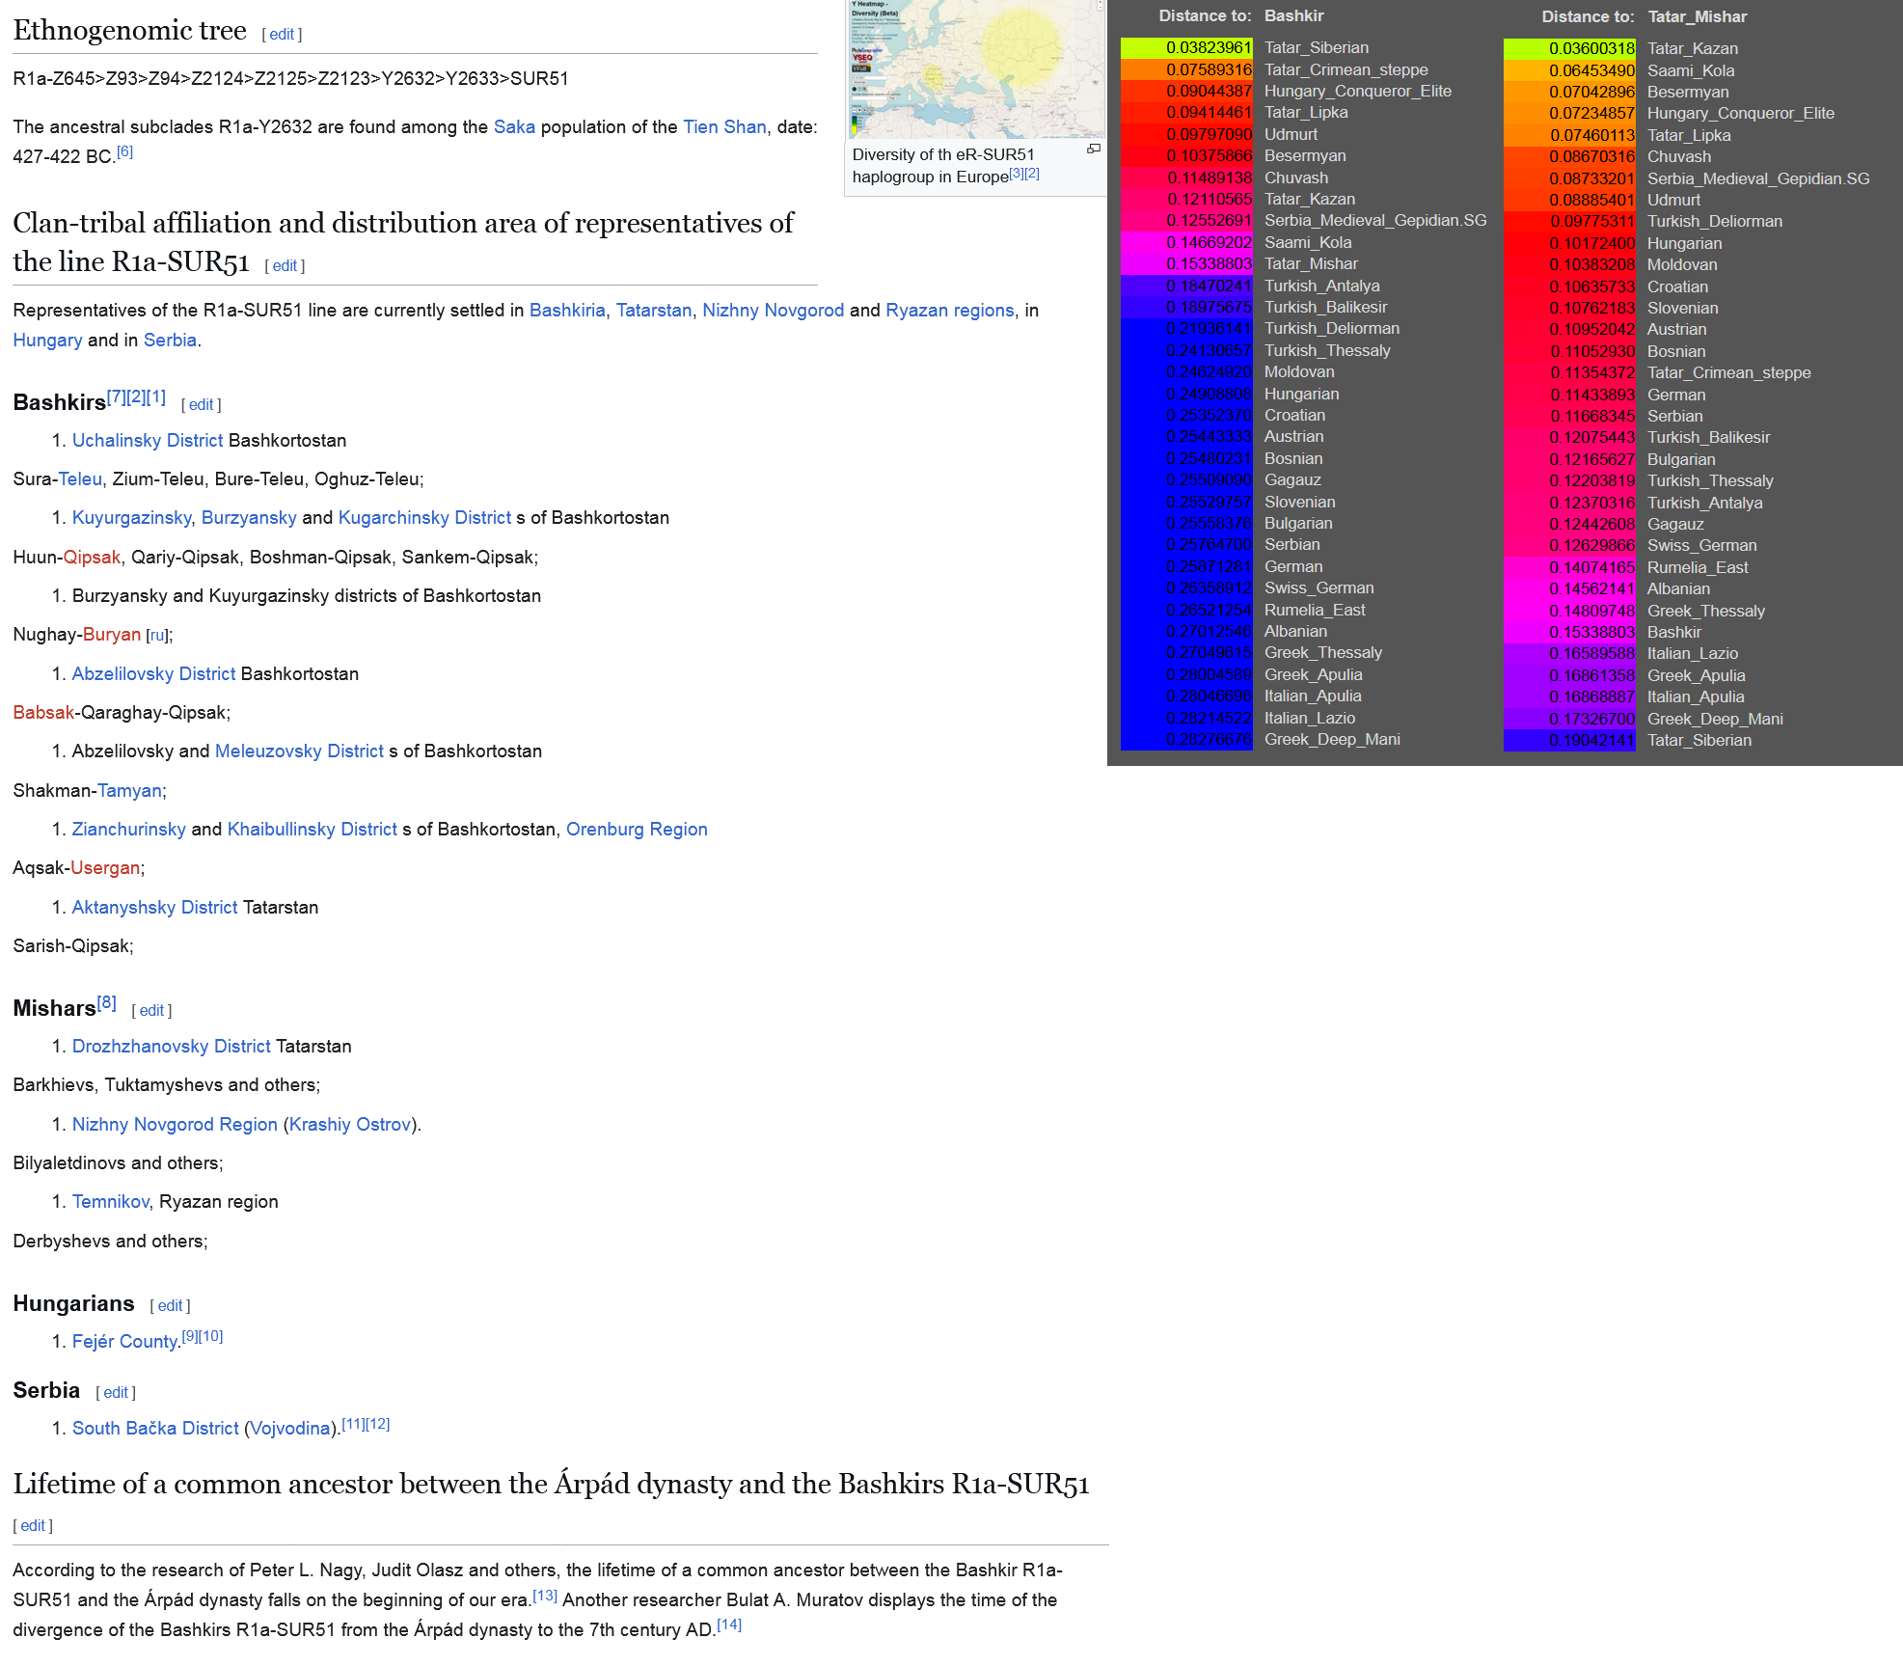Edit the Mishars section

pos(151,1011)
